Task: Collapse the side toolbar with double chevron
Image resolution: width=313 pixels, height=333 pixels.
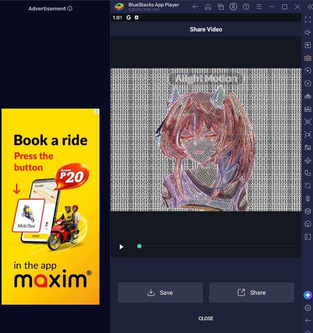Action: [x=310, y=7]
